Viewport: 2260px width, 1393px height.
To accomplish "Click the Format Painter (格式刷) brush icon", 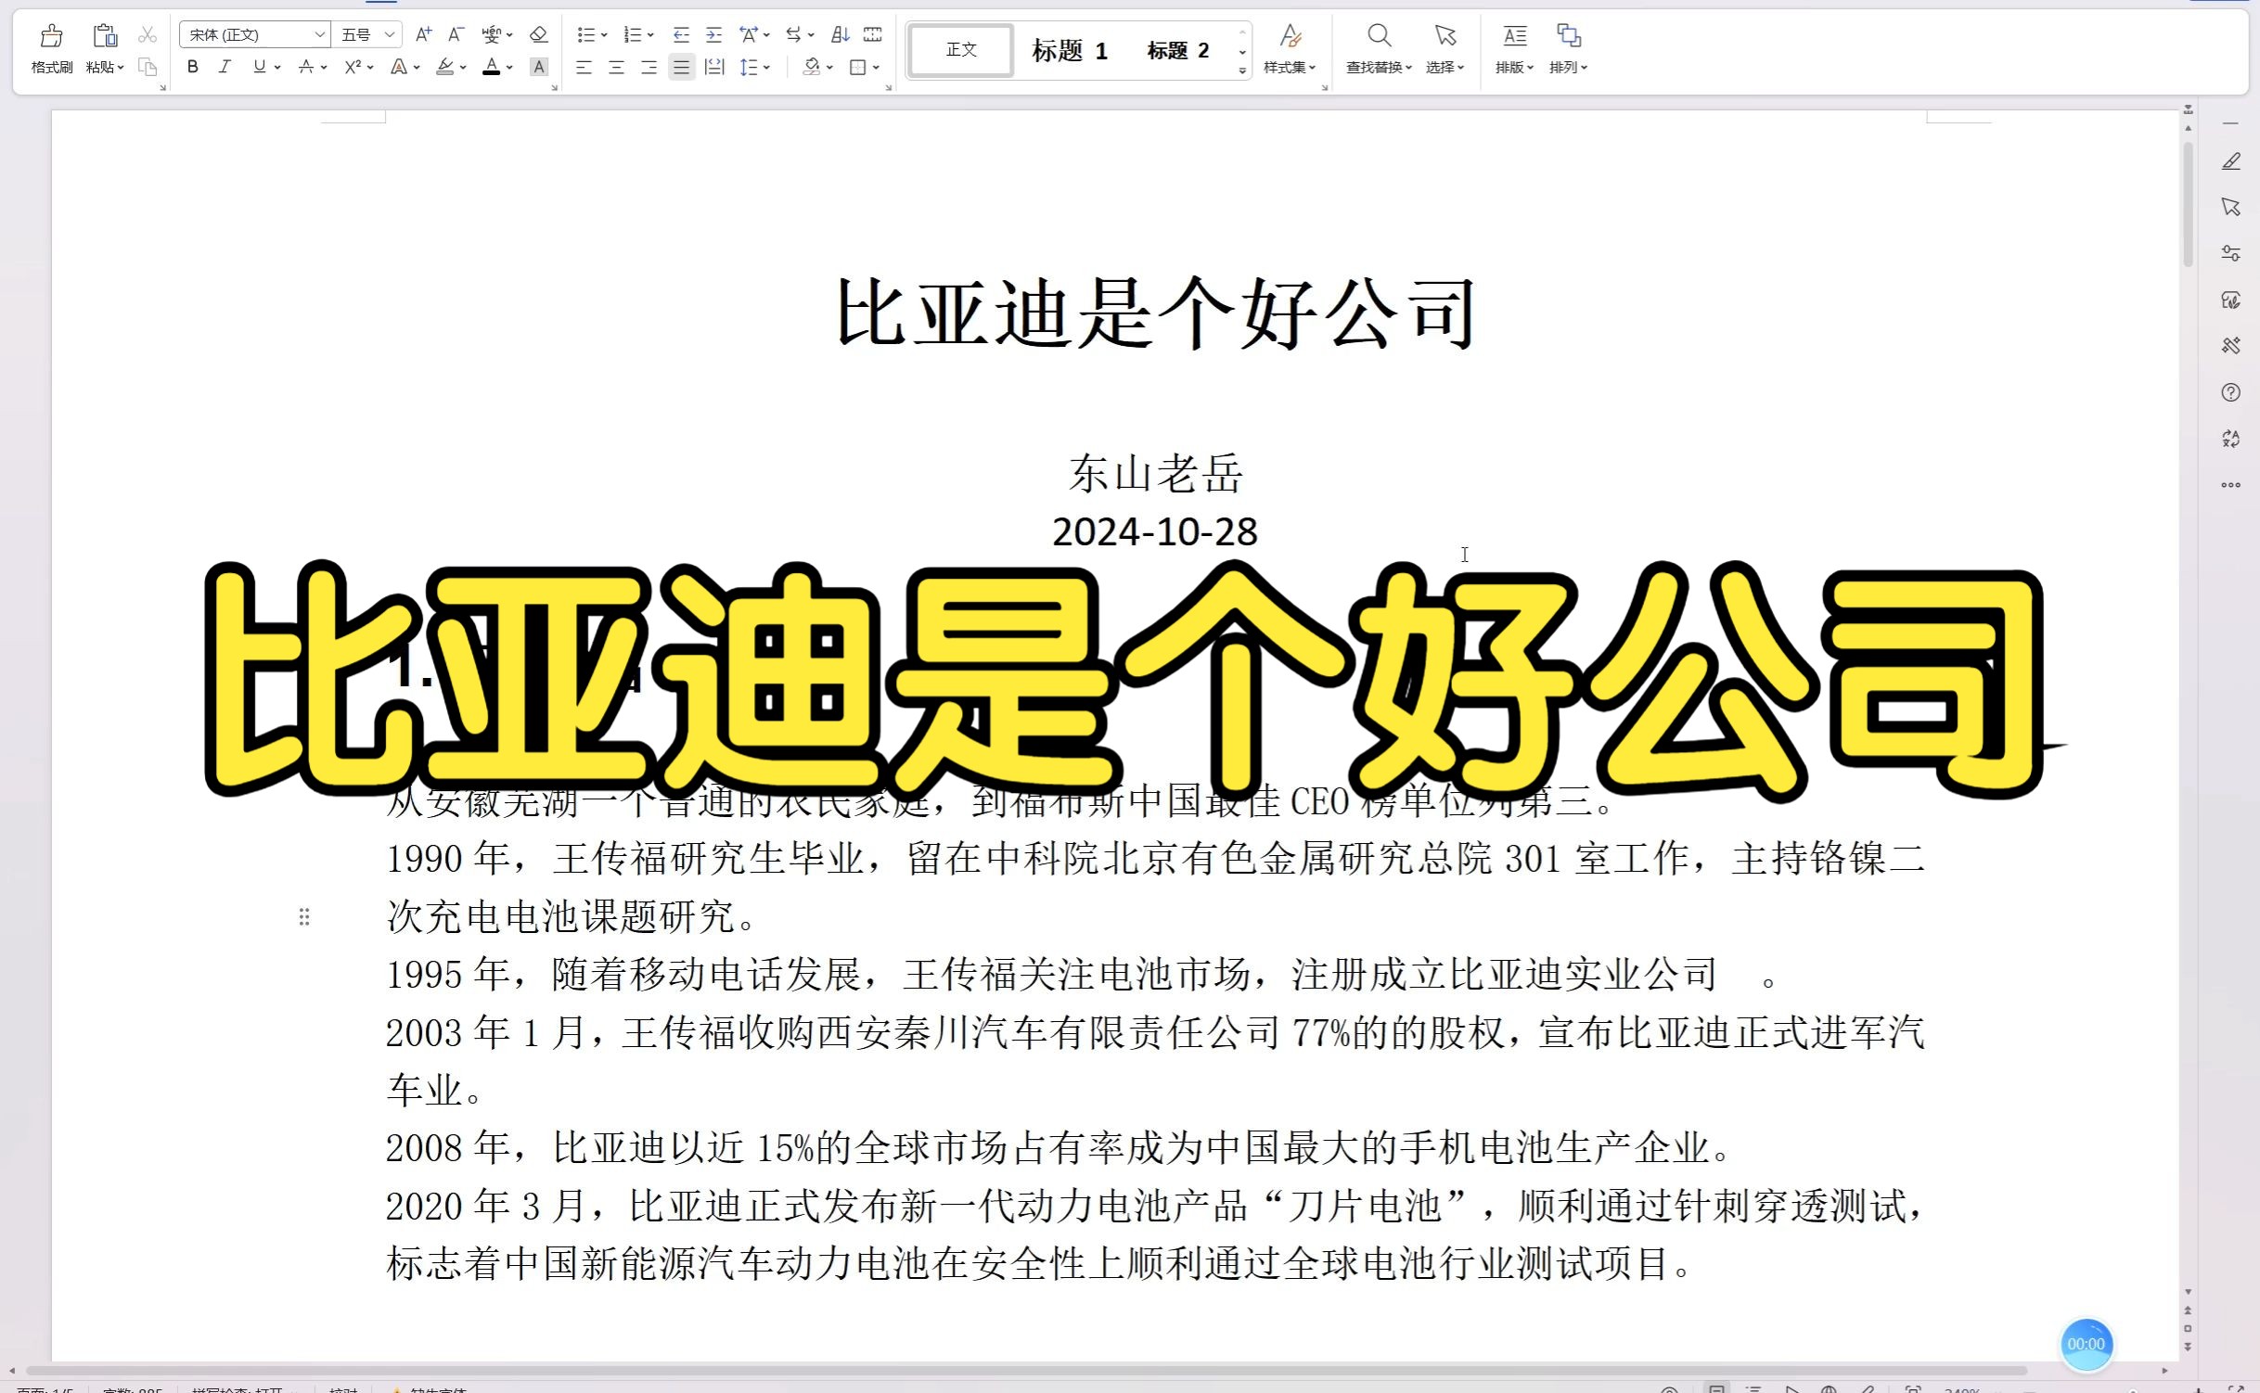I will pyautogui.click(x=52, y=36).
